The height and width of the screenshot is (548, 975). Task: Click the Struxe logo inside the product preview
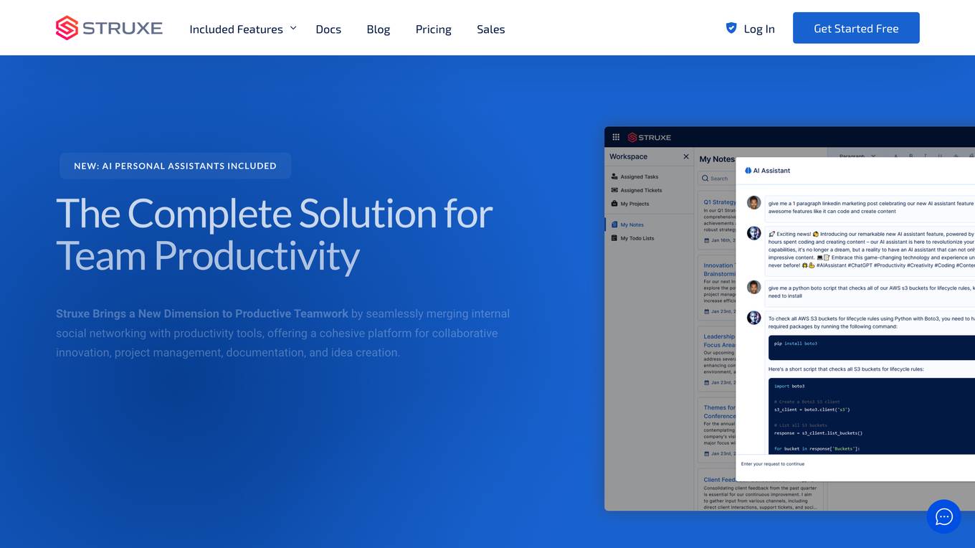(x=650, y=137)
